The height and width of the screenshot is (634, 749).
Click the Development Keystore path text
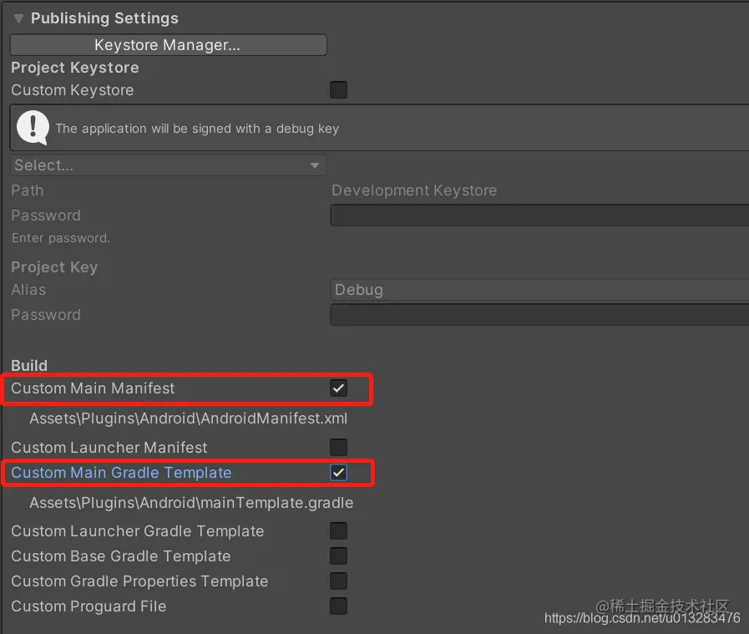pos(414,190)
